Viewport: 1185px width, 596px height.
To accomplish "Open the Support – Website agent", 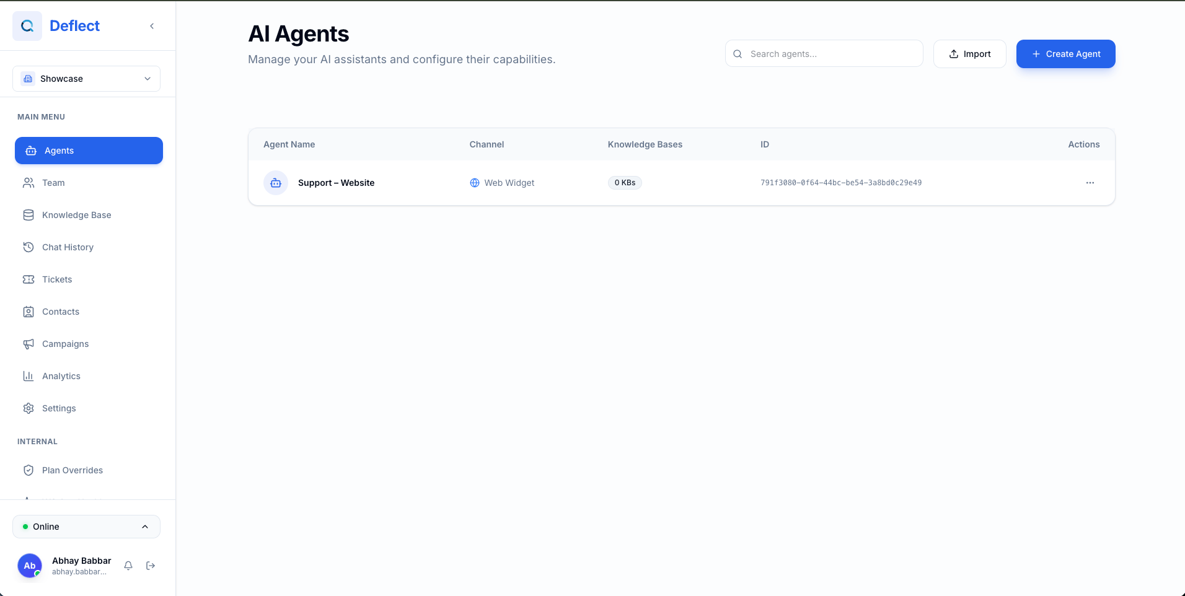I will [x=336, y=183].
